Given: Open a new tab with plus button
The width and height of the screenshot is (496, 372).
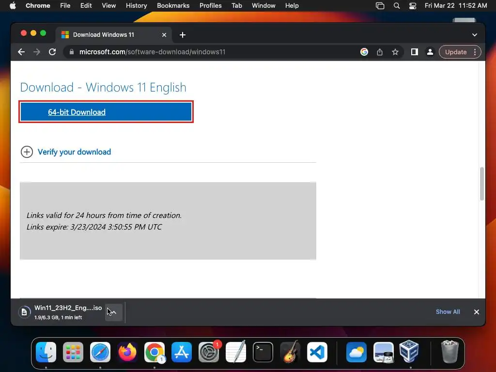Looking at the screenshot, I should tap(183, 35).
